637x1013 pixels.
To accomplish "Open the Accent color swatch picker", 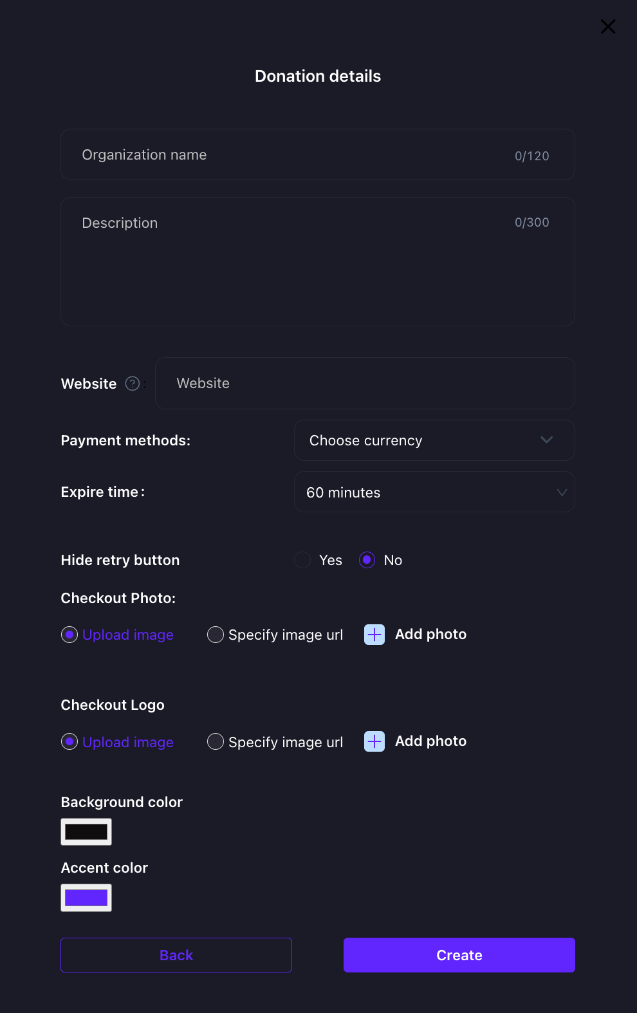I will 86,898.
